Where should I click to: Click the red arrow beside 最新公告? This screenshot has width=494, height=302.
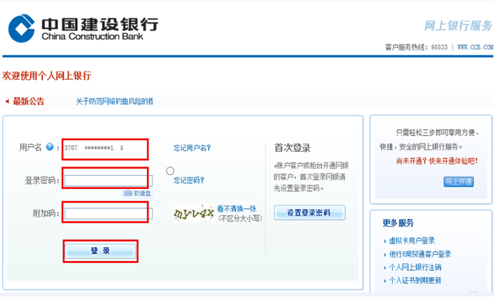tap(7, 101)
